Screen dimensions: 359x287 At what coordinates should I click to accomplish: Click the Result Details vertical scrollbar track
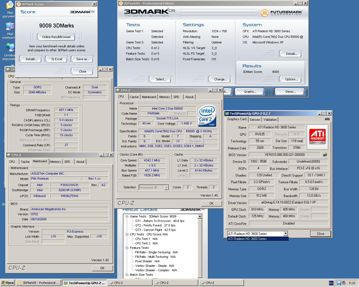pyautogui.click(x=200, y=248)
